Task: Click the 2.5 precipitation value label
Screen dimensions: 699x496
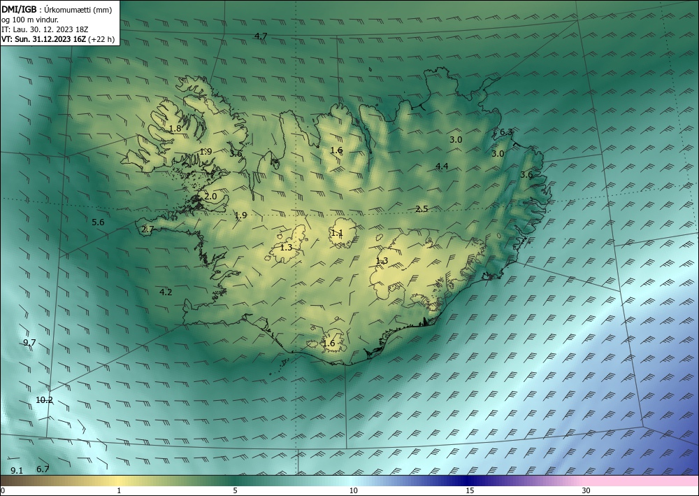Action: click(x=421, y=208)
